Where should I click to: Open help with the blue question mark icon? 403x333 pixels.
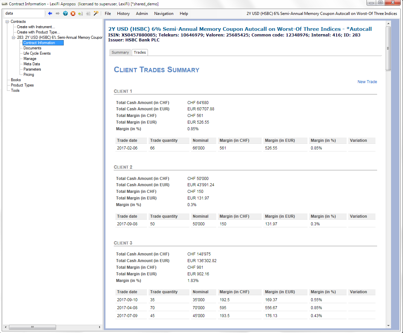[65, 13]
